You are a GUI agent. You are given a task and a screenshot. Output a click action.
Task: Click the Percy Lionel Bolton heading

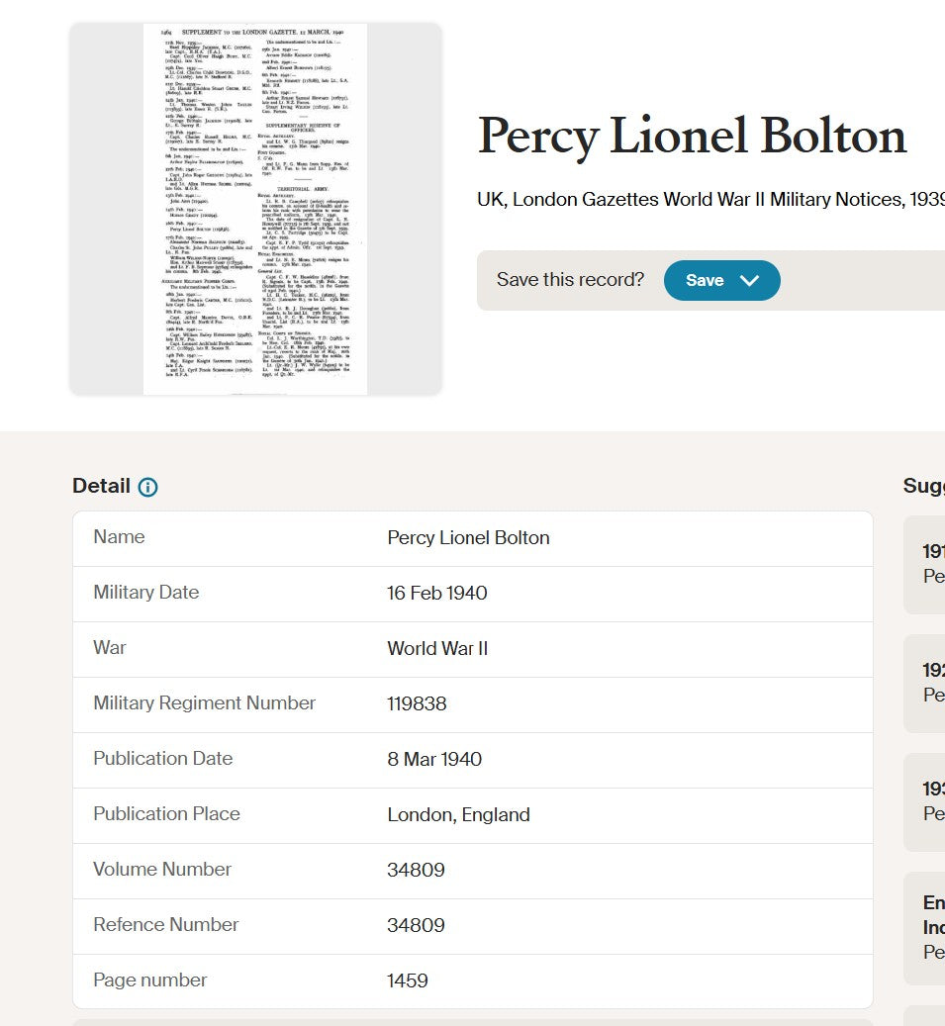click(x=692, y=137)
